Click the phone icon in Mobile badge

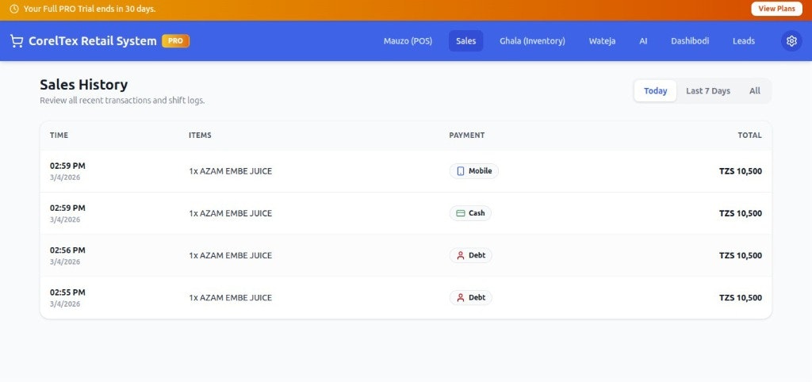pyautogui.click(x=461, y=171)
